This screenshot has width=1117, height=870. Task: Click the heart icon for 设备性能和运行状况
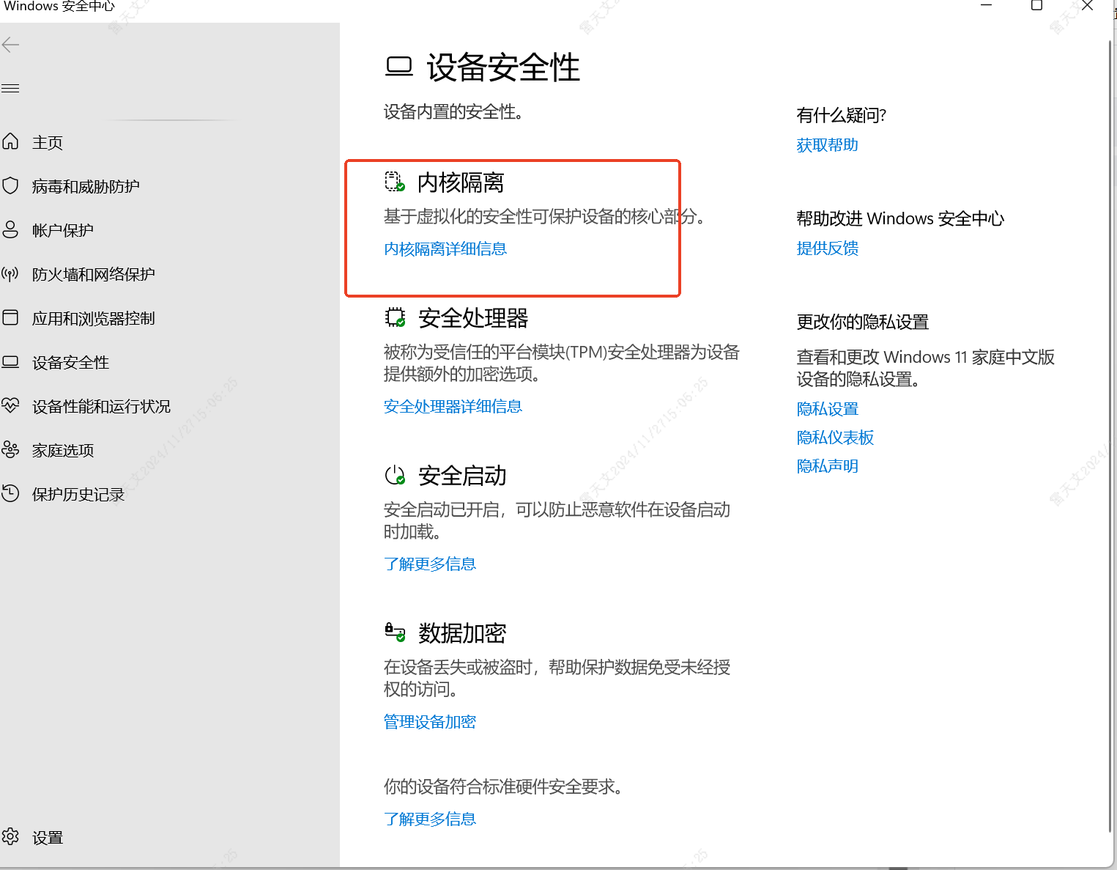[x=10, y=405]
